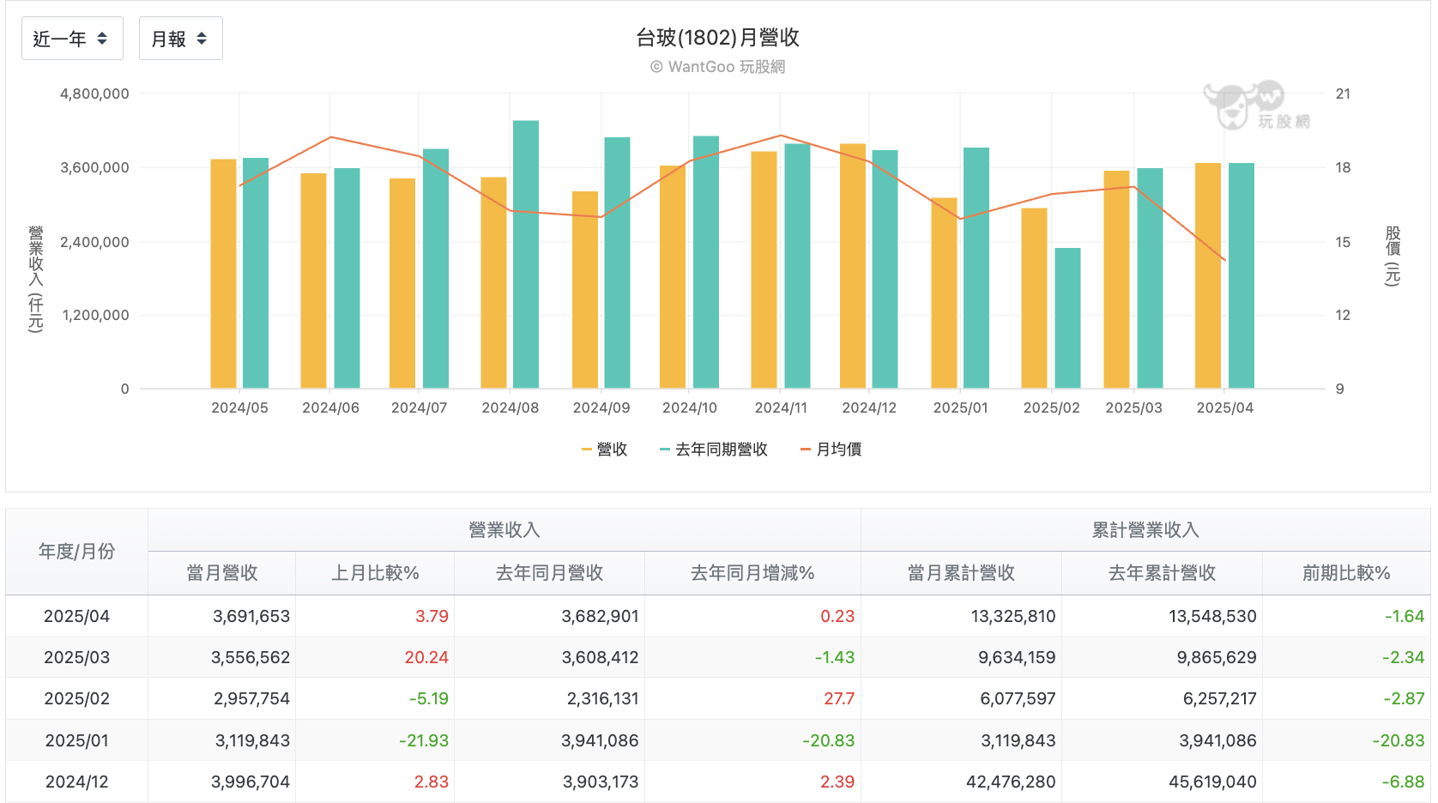The width and height of the screenshot is (1438, 803).
Task: Select the 上月比較% column header
Action: coord(375,573)
